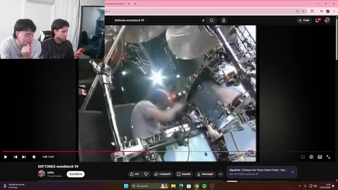Image resolution: width=338 pixels, height=190 pixels.
Task: Save the video with Guardar
Action: [184, 174]
